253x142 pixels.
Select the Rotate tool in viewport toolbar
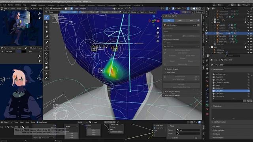click(x=47, y=58)
